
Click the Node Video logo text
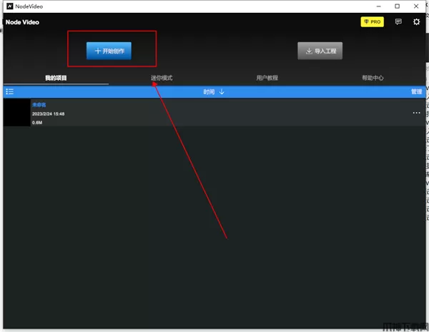22,22
